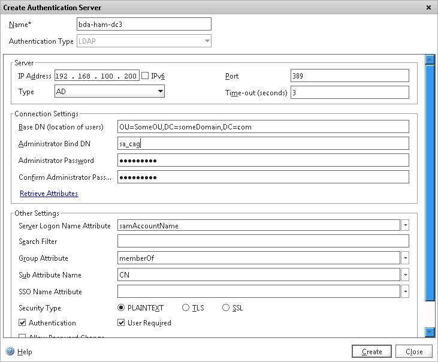
Task: Uncheck the Authentication checkbox
Action: (x=23, y=323)
